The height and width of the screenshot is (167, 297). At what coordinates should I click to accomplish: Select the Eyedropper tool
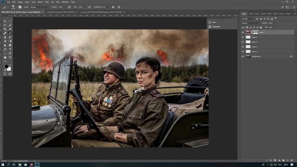coord(10,29)
